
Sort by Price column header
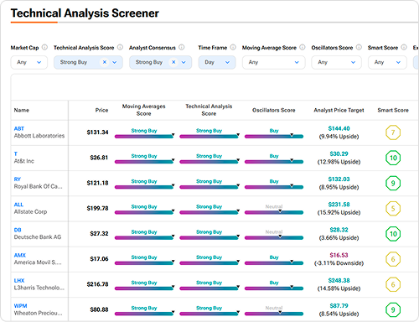click(x=101, y=110)
